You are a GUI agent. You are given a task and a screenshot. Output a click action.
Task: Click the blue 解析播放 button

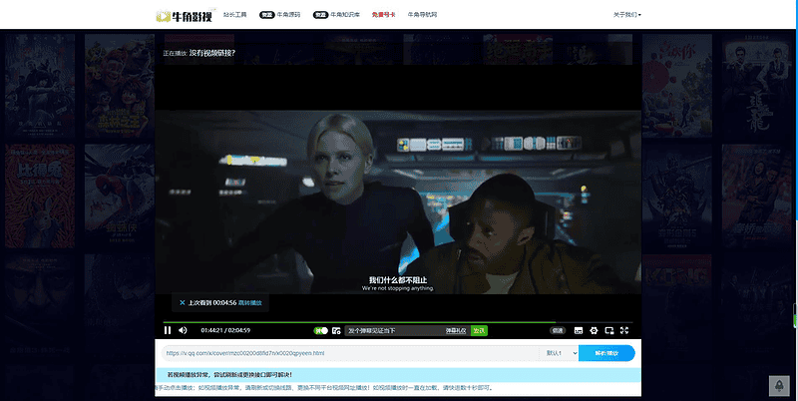(x=606, y=353)
